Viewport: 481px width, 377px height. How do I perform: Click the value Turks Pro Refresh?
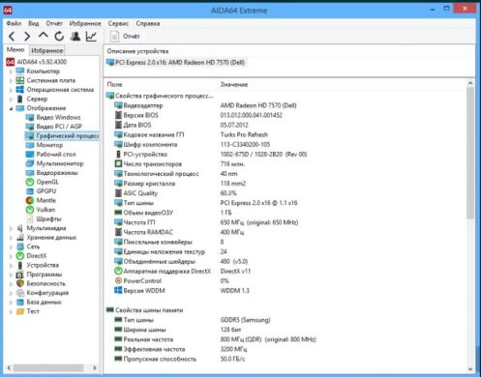pos(244,134)
